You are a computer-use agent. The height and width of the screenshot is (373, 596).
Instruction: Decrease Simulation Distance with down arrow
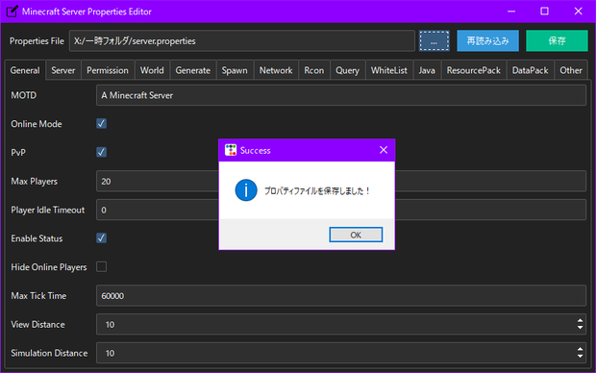click(580, 357)
